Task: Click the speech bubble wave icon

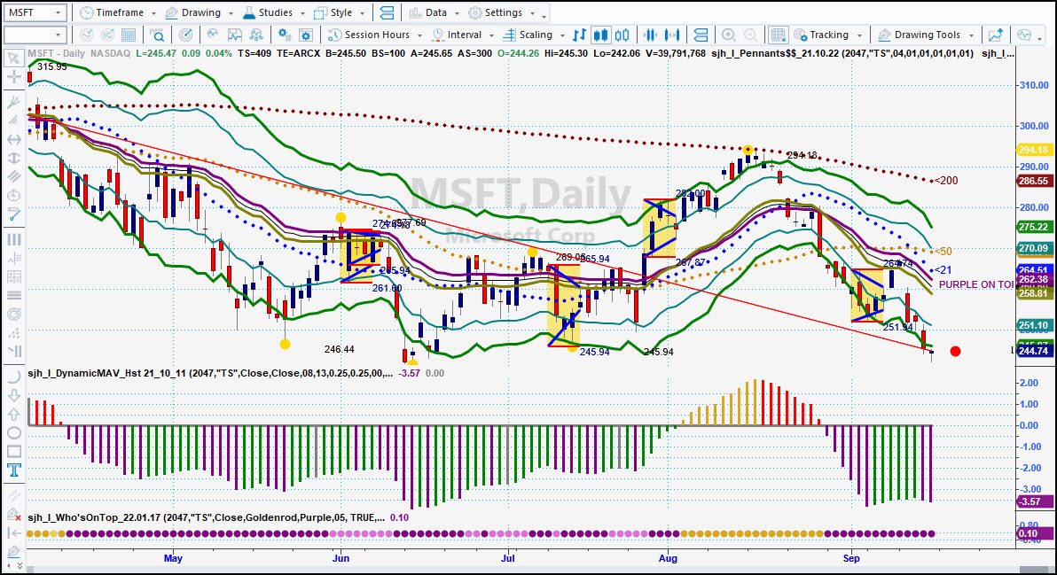Action: [1025, 35]
